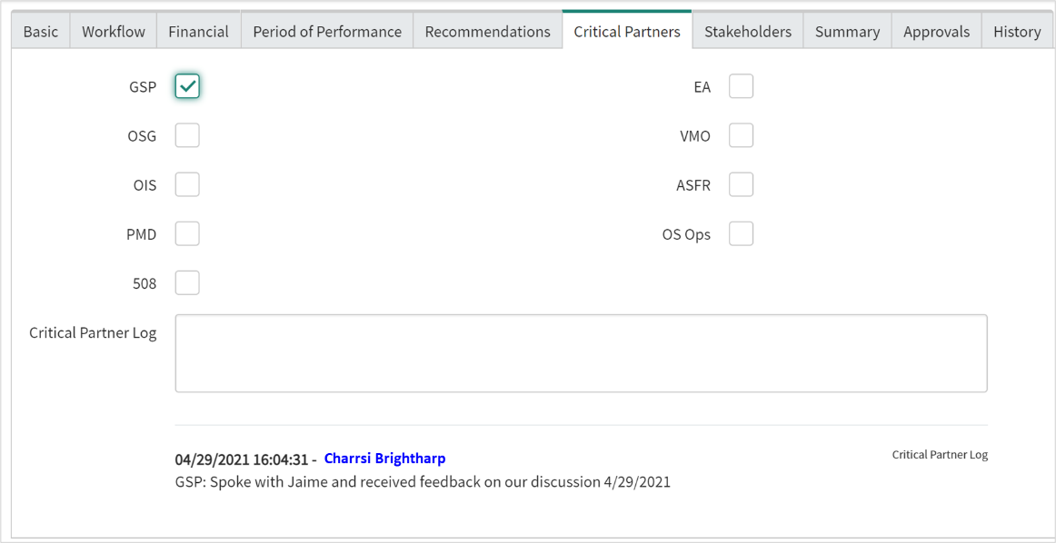This screenshot has width=1056, height=543.
Task: Click in the Critical Partner Log text box
Action: [x=581, y=353]
